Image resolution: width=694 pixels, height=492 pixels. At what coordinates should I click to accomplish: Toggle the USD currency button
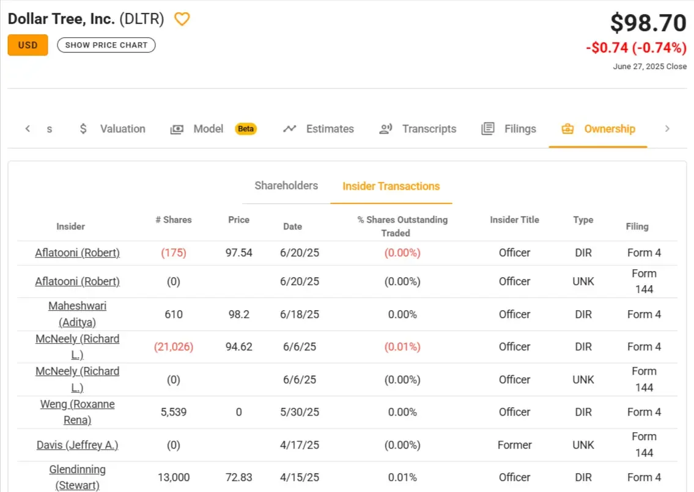click(x=28, y=45)
